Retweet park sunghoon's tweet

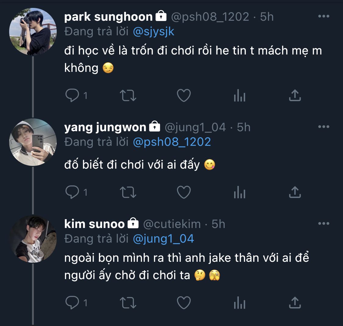pyautogui.click(x=128, y=96)
